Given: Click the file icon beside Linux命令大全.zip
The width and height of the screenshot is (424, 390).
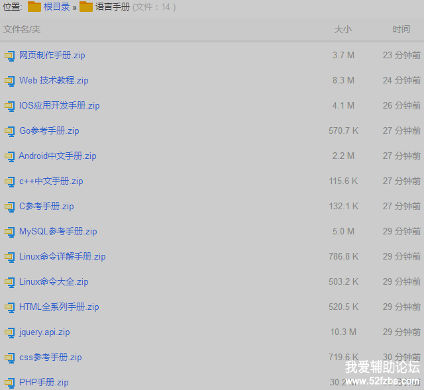Looking at the screenshot, I should (9, 283).
